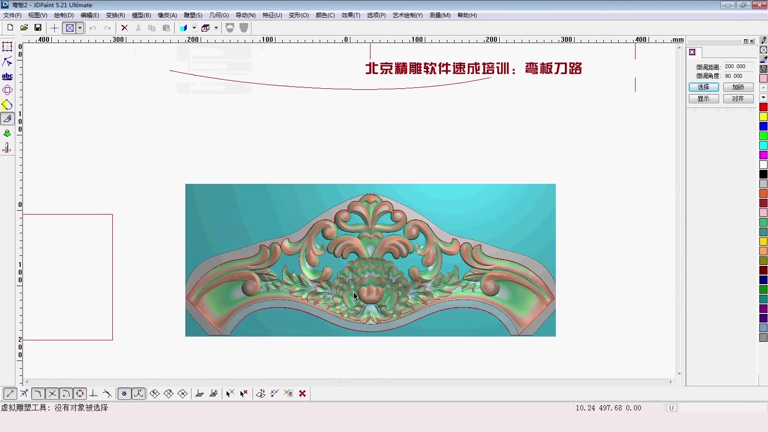Select the red color swatch at top of palette
Image resolution: width=768 pixels, height=432 pixels.
(762, 107)
